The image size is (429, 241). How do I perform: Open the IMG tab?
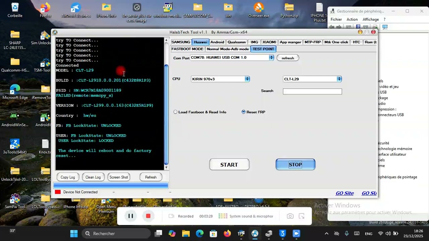(254, 42)
